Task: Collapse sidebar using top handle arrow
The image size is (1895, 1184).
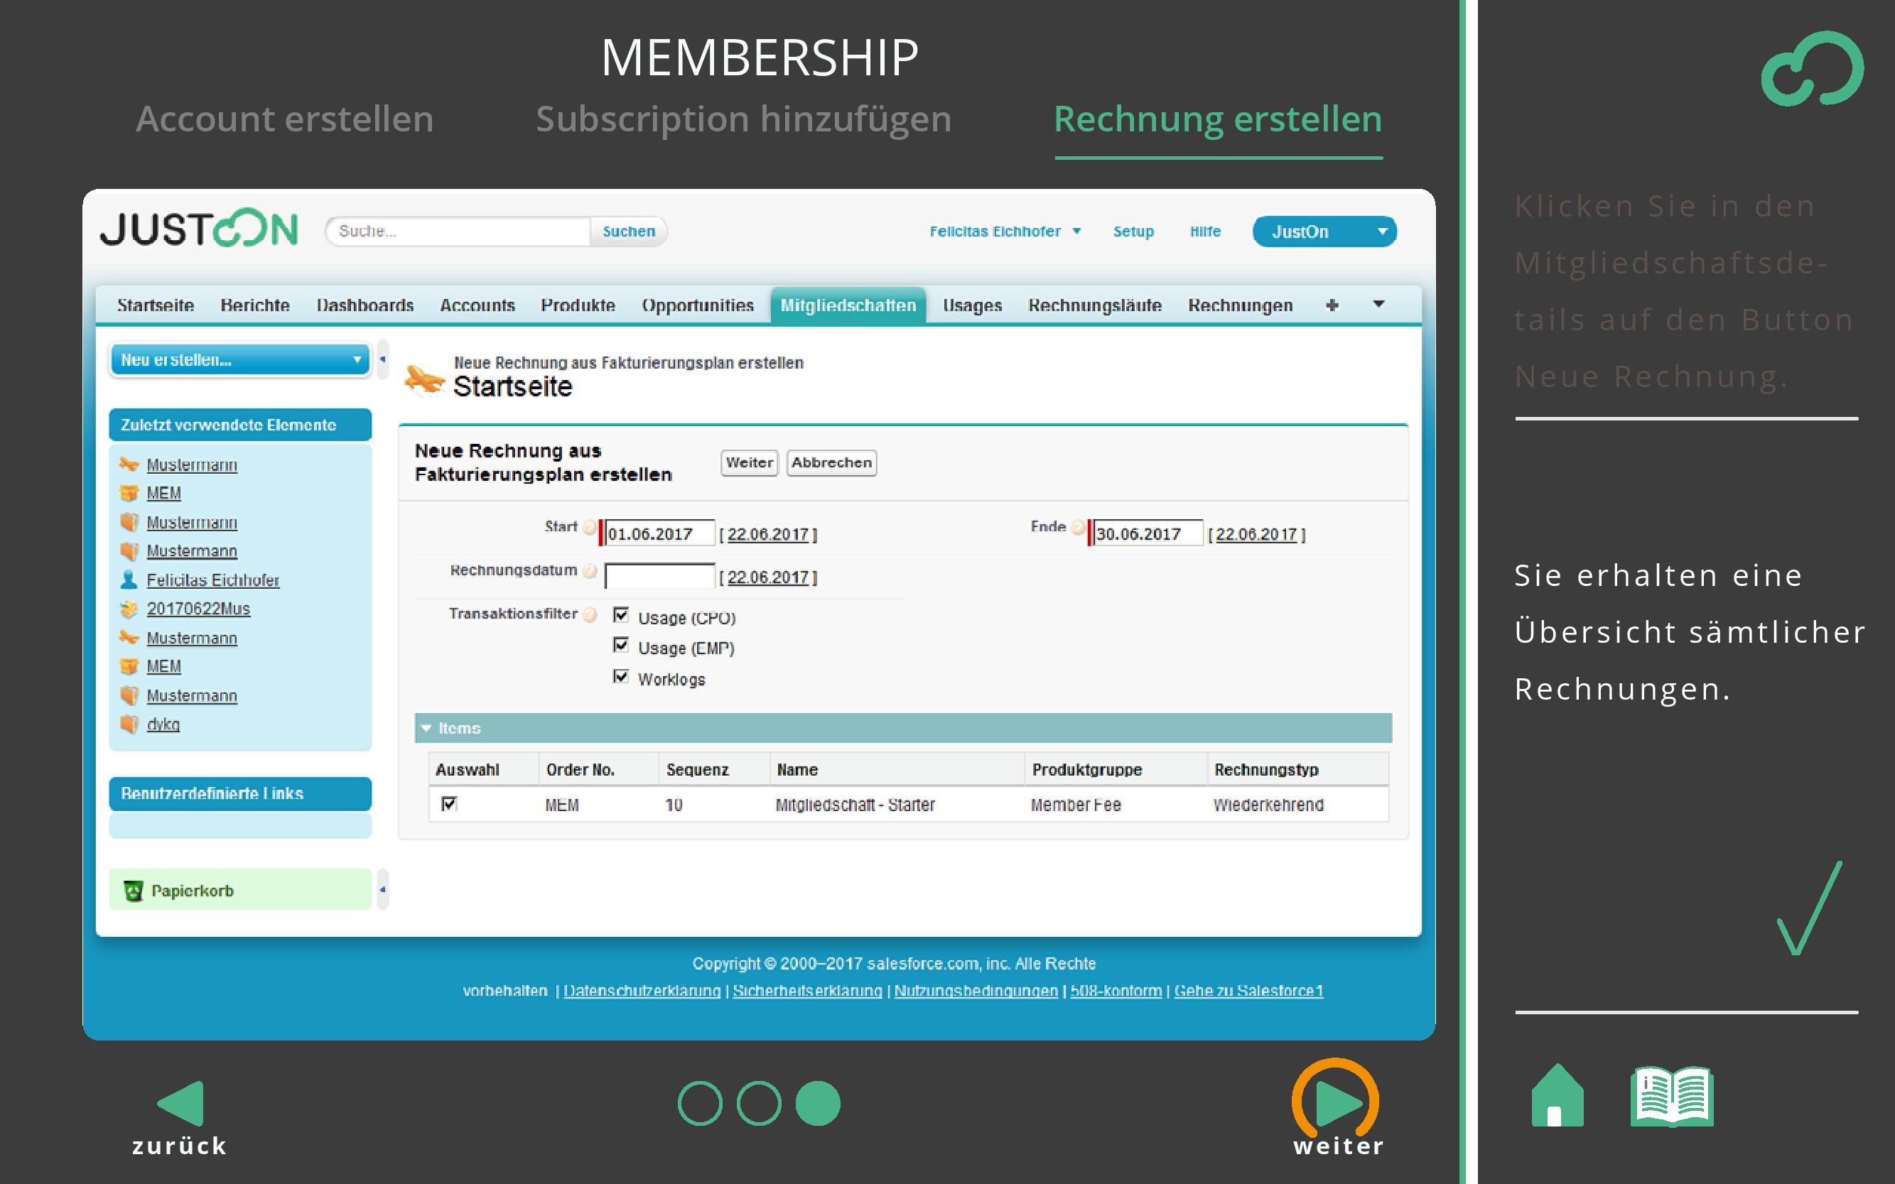Action: [x=382, y=359]
